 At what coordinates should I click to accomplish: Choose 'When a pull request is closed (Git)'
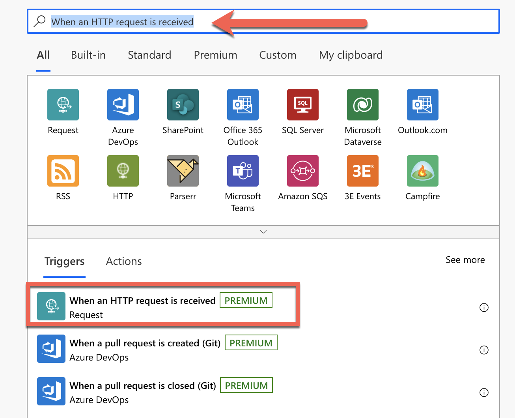point(143,386)
